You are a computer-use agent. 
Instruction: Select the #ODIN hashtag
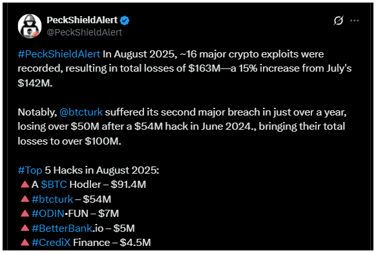tap(48, 214)
